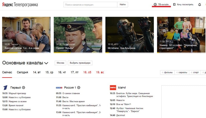Open the Yandex logo home link
The image size is (206, 118).
click(8, 5)
